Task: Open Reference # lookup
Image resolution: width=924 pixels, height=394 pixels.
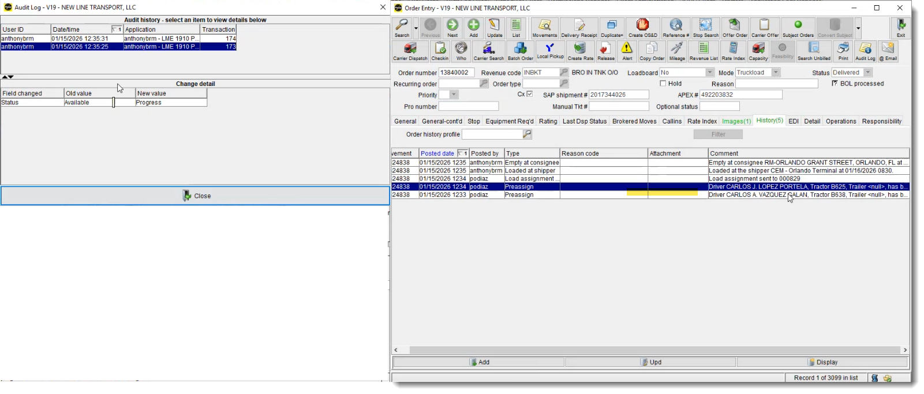Action: (x=676, y=28)
